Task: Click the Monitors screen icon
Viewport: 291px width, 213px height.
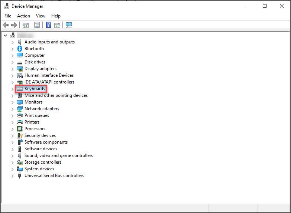Action: 20,102
